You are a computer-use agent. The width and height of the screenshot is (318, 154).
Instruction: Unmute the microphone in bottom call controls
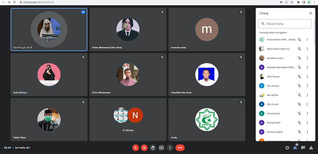click(x=136, y=148)
